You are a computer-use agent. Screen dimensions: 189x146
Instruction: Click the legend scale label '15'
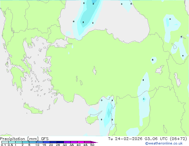(44, 145)
